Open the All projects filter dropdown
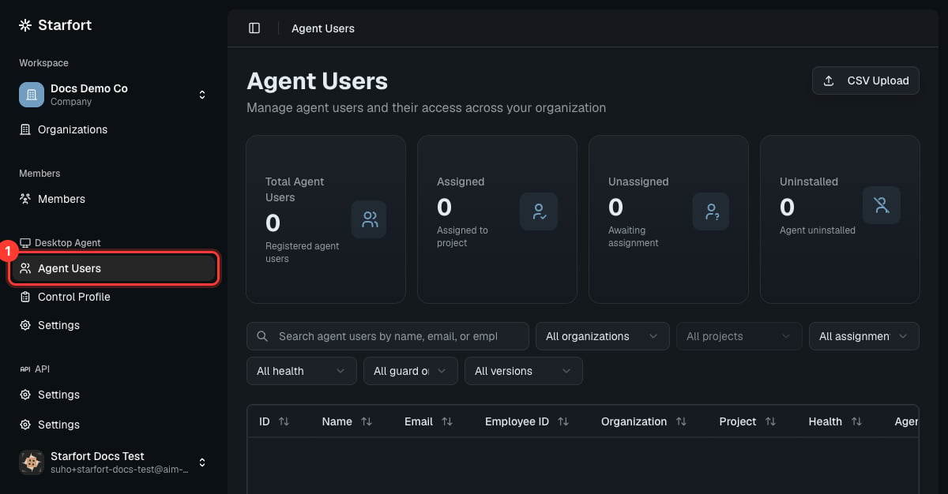 [x=739, y=336]
